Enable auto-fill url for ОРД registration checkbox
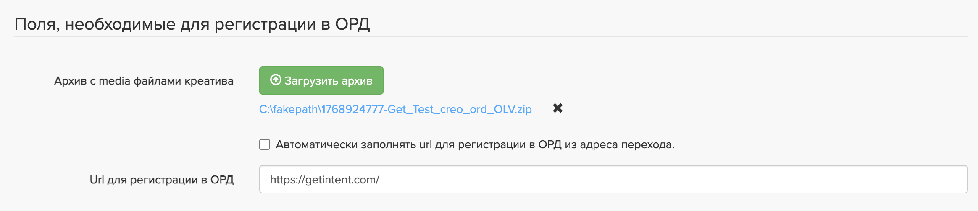Viewport: 978px width, 211px height. 265,144
